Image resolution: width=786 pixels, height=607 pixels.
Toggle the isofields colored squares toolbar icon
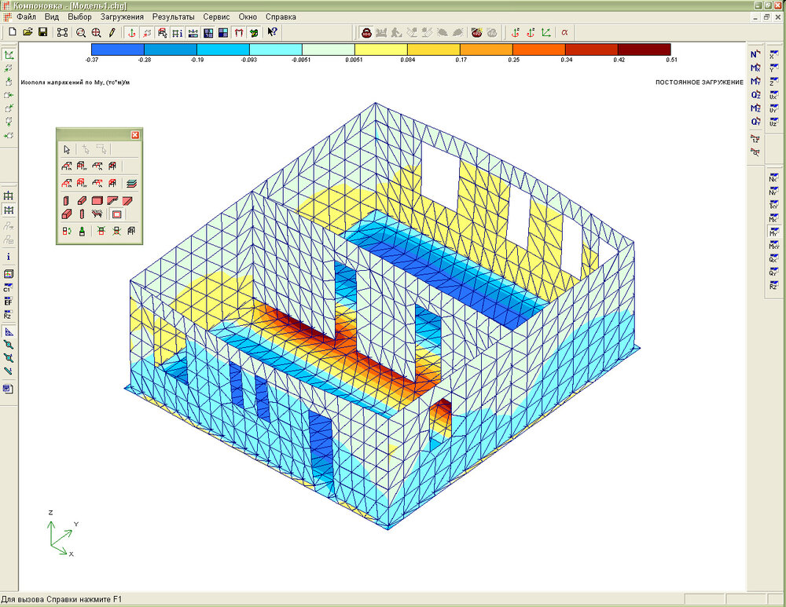[x=208, y=33]
